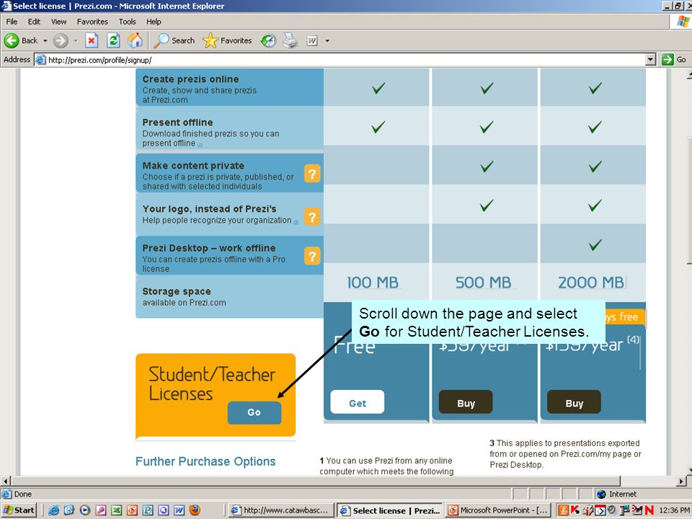Open the Tools menu
The height and width of the screenshot is (519, 692).
click(127, 22)
